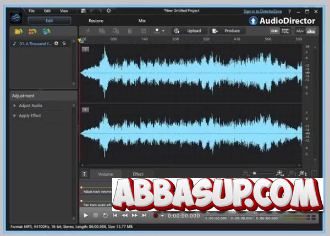Viewport: 330px width, 236px height.
Task: Click the fit-to-window zoom icon
Action: 314,173
